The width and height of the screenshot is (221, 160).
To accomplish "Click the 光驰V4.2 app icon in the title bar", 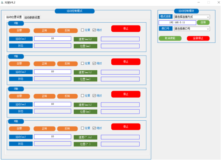I will [x=2, y=2].
